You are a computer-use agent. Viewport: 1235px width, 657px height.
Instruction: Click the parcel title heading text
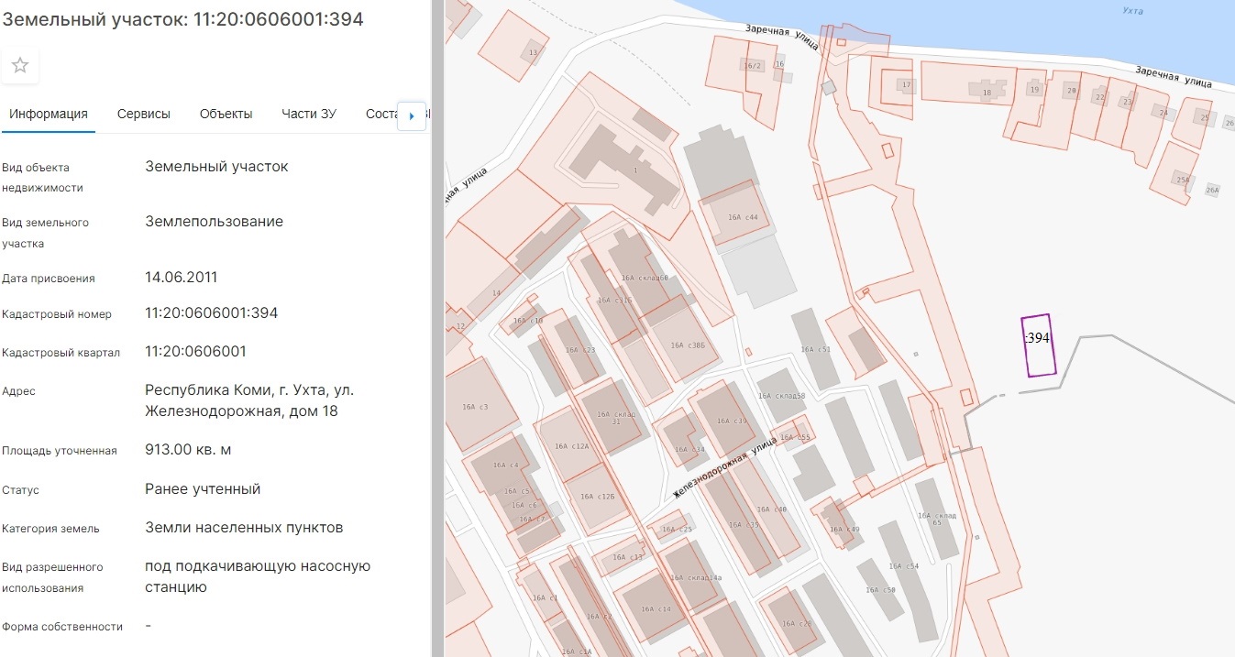[x=183, y=20]
